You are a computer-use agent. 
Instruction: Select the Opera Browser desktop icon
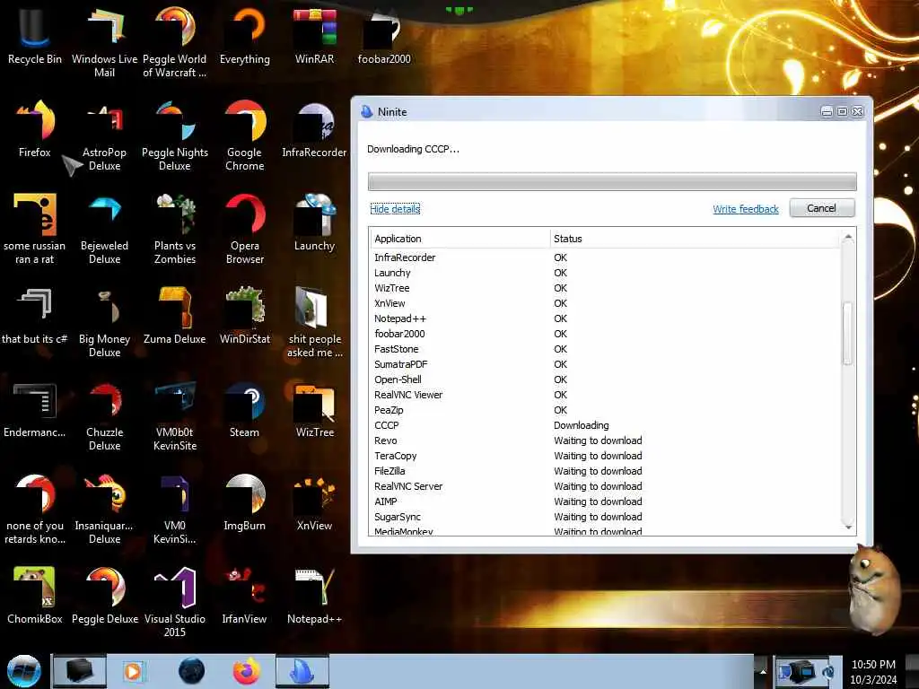point(244,229)
